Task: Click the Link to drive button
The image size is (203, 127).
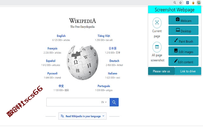Action: 188,71
